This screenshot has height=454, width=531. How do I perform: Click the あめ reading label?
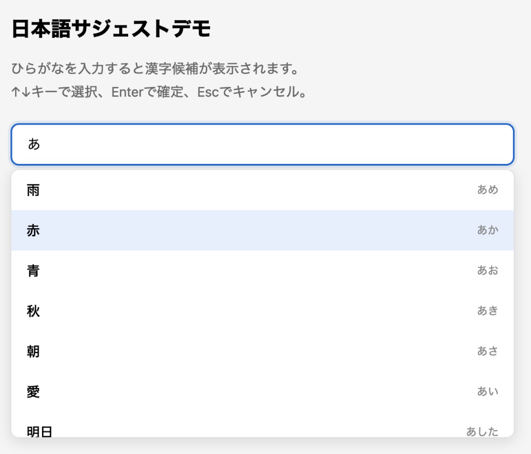pyautogui.click(x=487, y=190)
